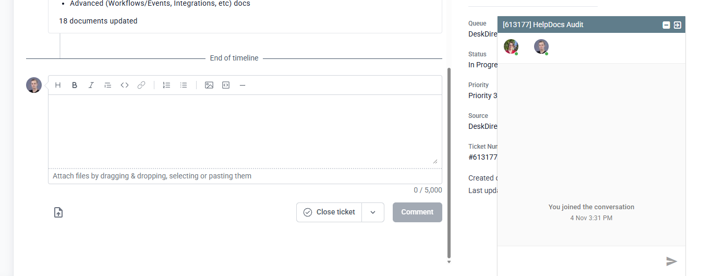Open the Close ticket options dropdown arrow
The height and width of the screenshot is (276, 702).
point(373,212)
